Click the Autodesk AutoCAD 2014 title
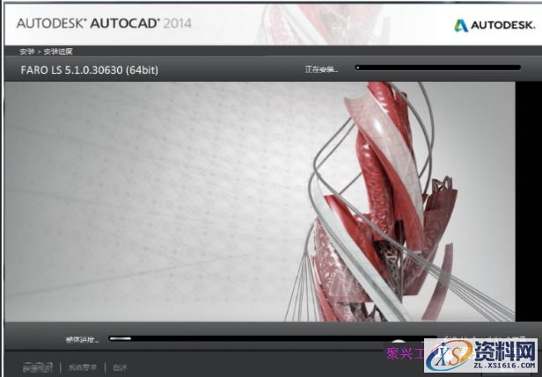Screen dimensions: 542x377 coord(104,24)
